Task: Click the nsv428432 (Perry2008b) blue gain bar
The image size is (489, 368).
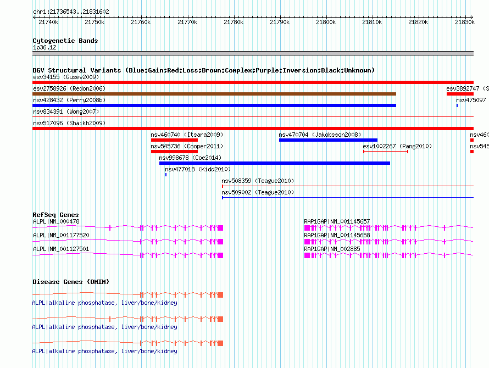Action: click(214, 105)
